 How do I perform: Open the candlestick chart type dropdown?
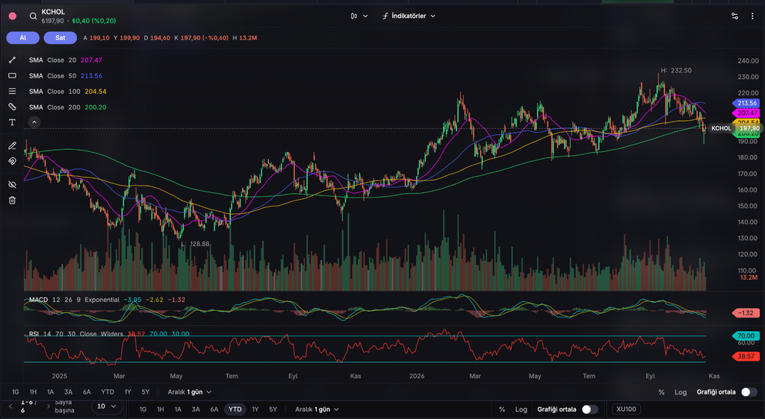coord(359,16)
